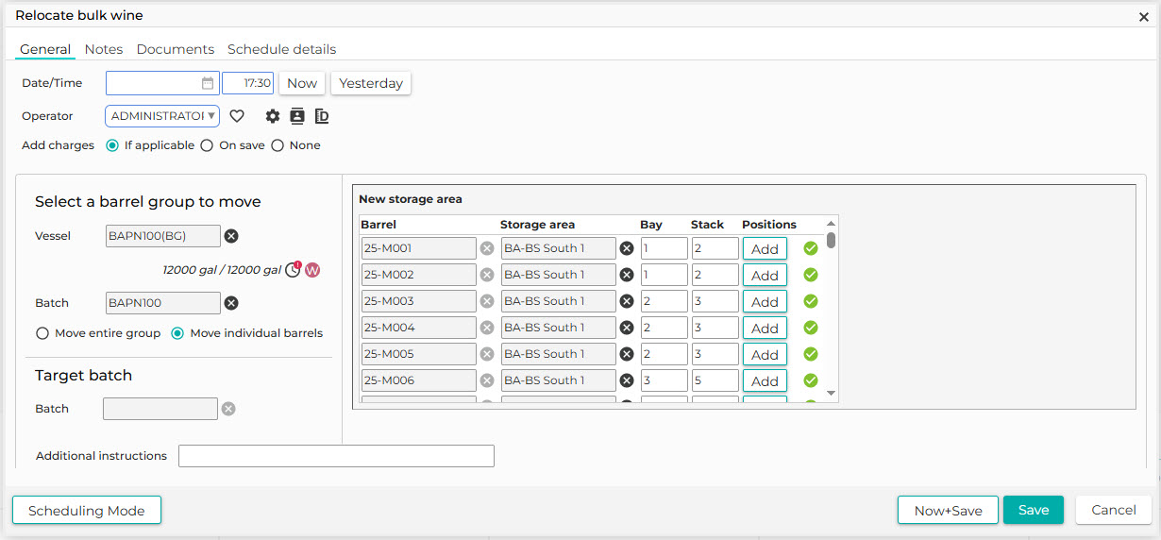The height and width of the screenshot is (540, 1161).
Task: Click the operator contact card icon
Action: tap(297, 116)
